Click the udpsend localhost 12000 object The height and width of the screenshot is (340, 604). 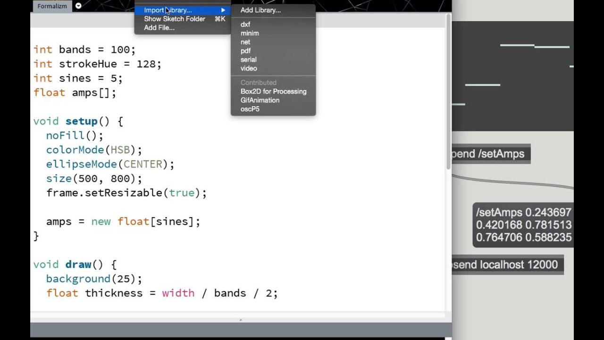[508, 265]
